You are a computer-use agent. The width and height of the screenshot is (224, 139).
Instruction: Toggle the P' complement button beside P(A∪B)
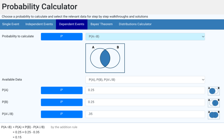[x=62, y=114]
